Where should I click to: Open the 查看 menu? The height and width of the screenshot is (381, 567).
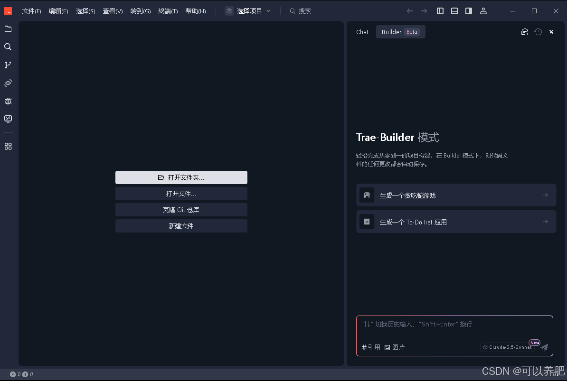[x=113, y=11]
